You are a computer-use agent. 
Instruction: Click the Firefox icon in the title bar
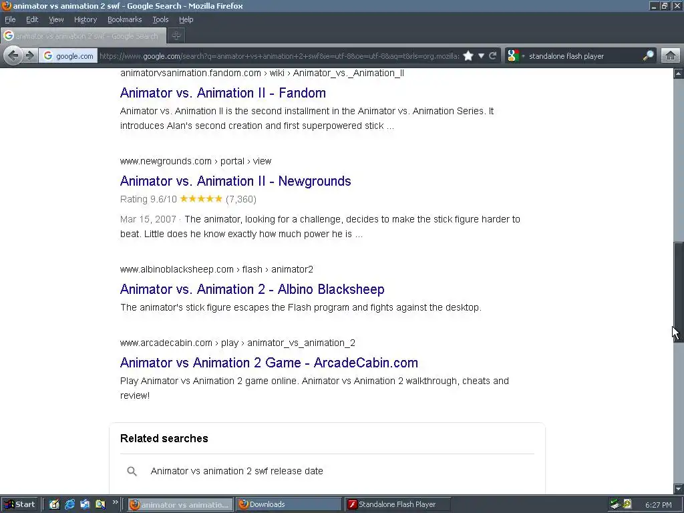pyautogui.click(x=7, y=5)
